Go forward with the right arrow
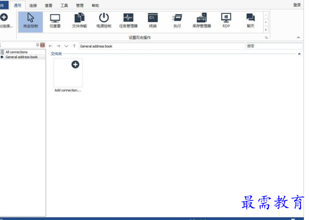This screenshot has height=220, width=309. point(58,46)
